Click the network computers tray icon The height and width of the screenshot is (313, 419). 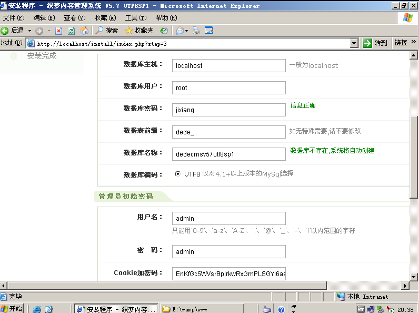371,309
